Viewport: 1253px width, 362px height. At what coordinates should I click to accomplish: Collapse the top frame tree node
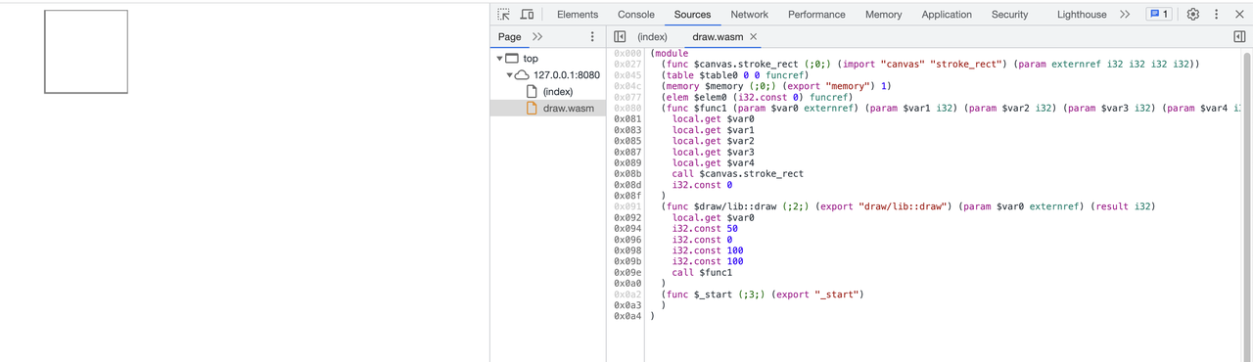pos(499,59)
